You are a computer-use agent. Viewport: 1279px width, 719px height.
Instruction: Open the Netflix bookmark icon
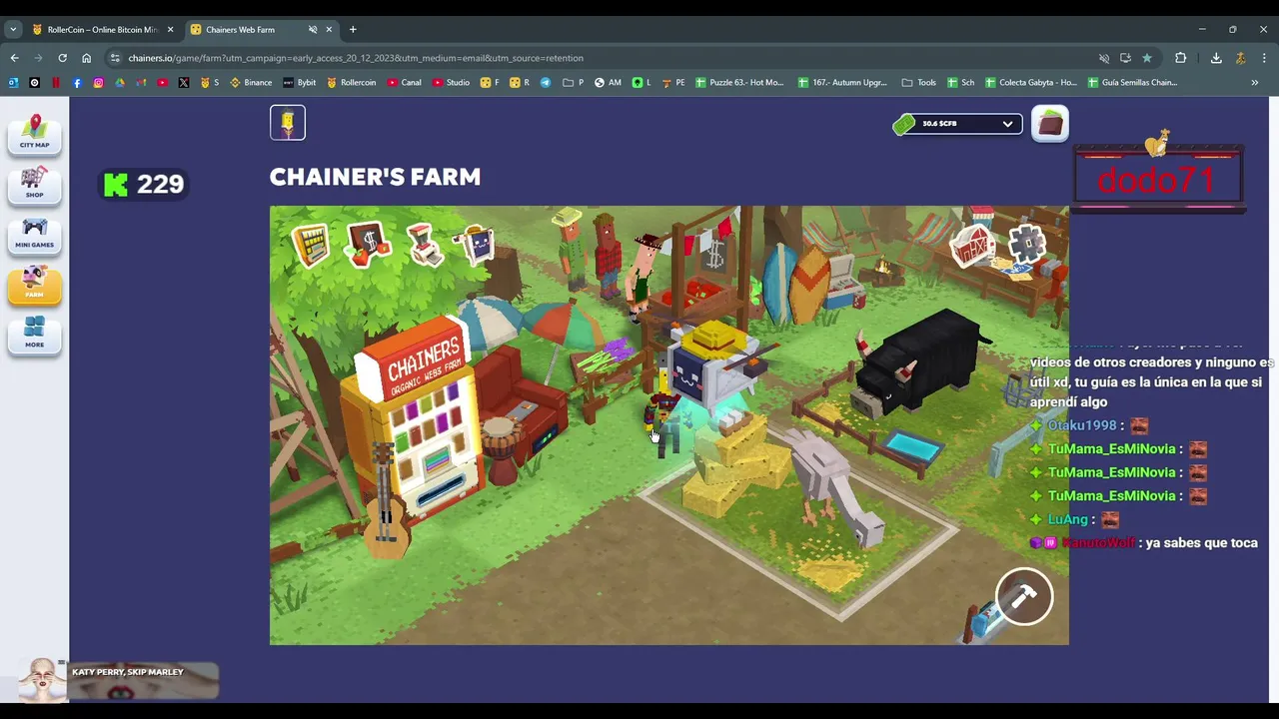coord(56,82)
